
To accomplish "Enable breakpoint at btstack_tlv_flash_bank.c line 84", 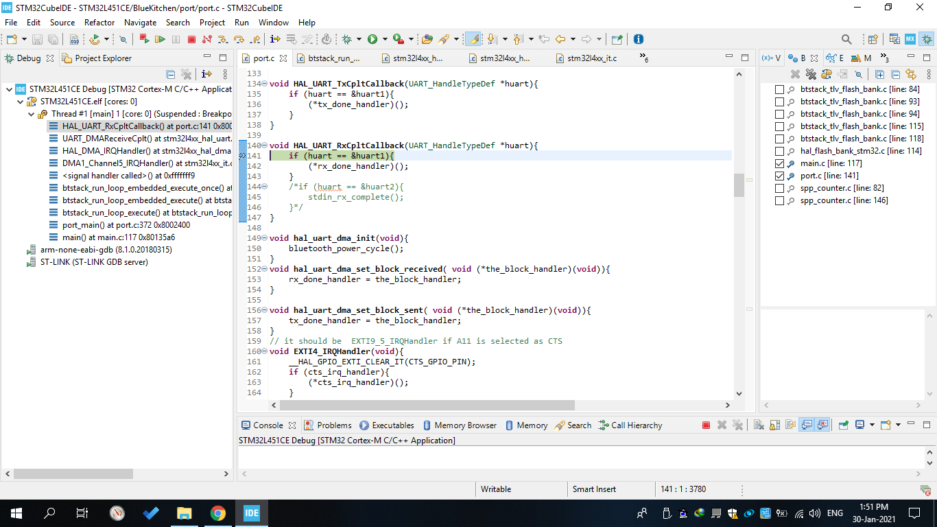I will point(780,89).
